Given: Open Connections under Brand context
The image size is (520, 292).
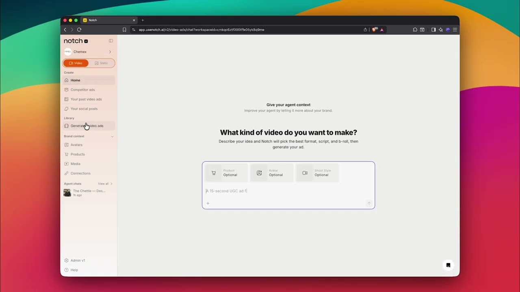Looking at the screenshot, I should tap(89, 173).
